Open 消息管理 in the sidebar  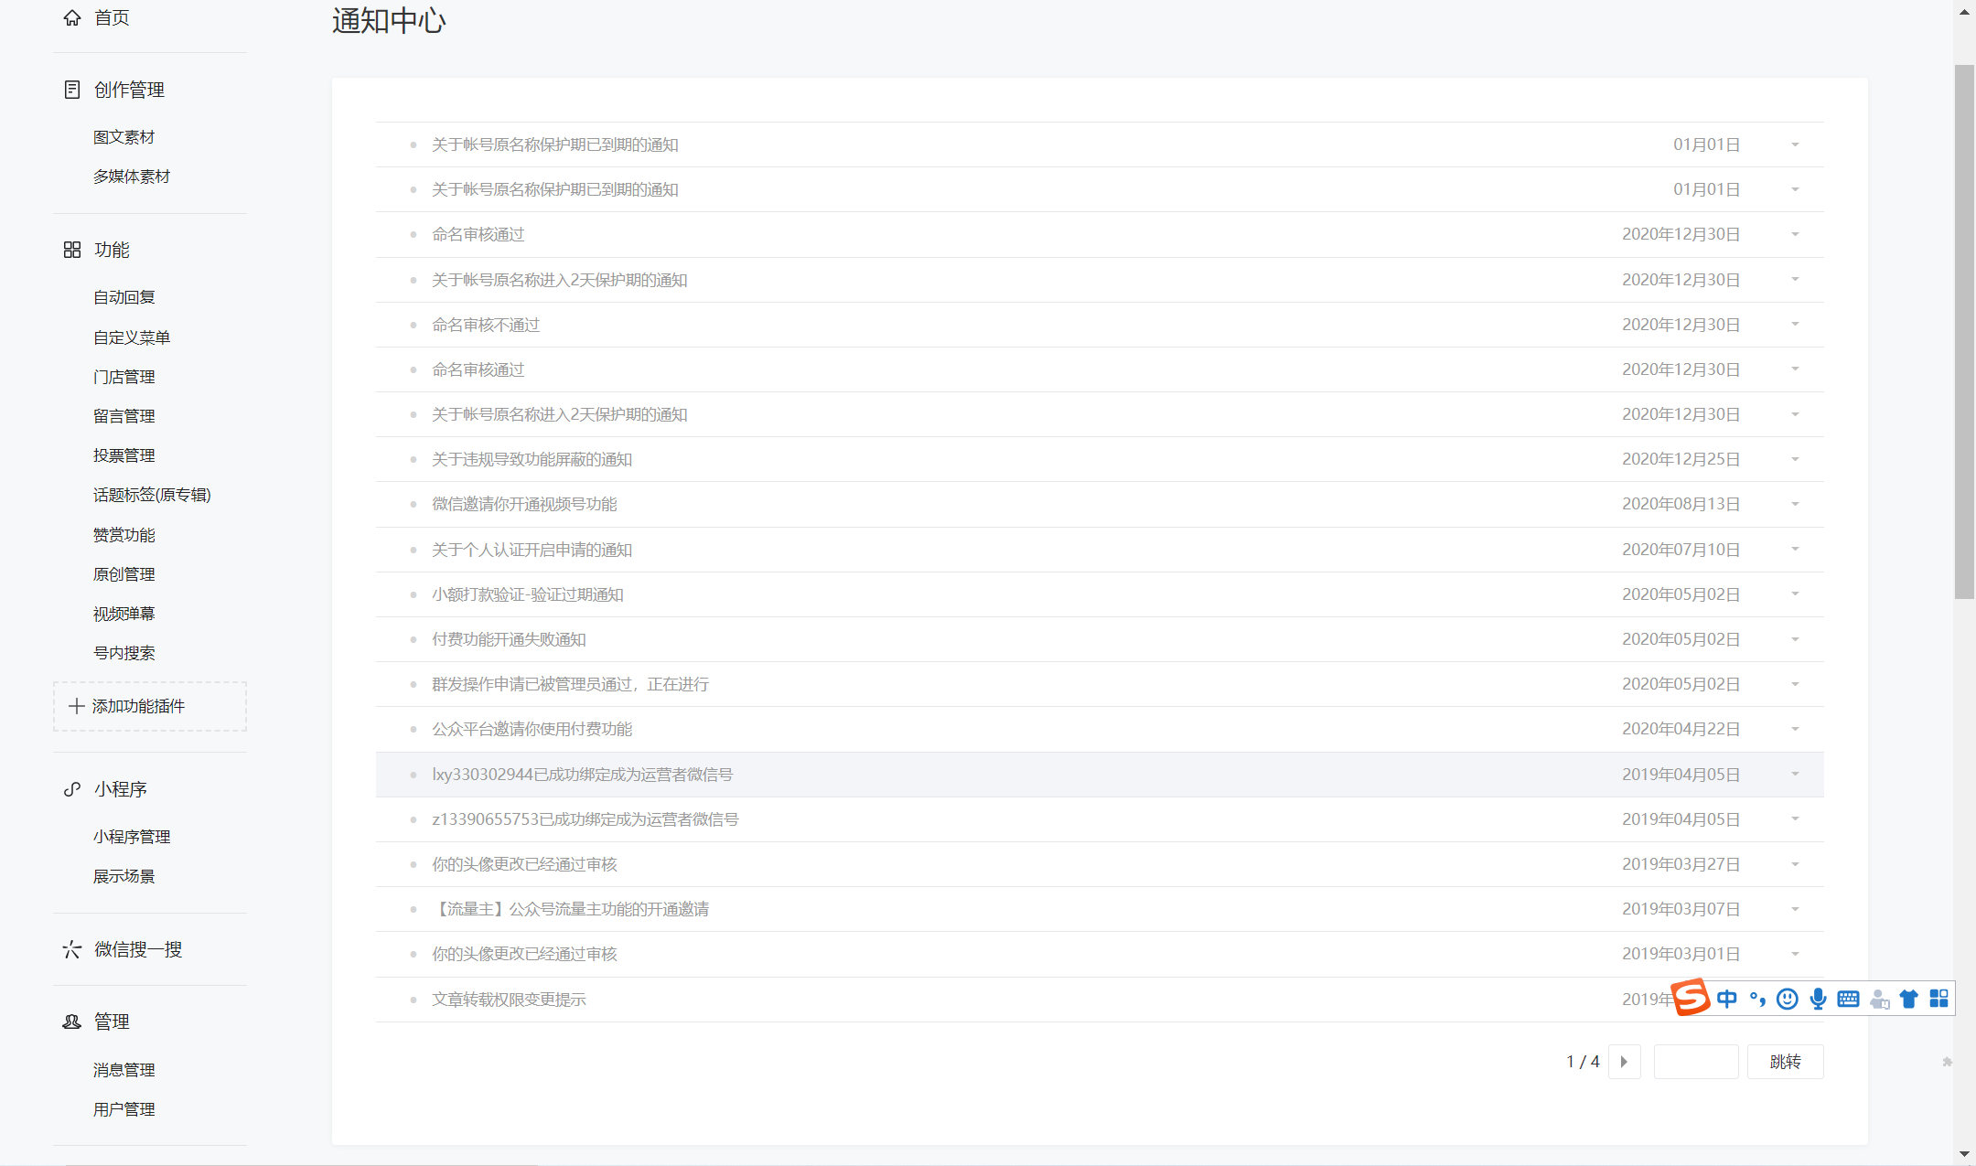124,1070
